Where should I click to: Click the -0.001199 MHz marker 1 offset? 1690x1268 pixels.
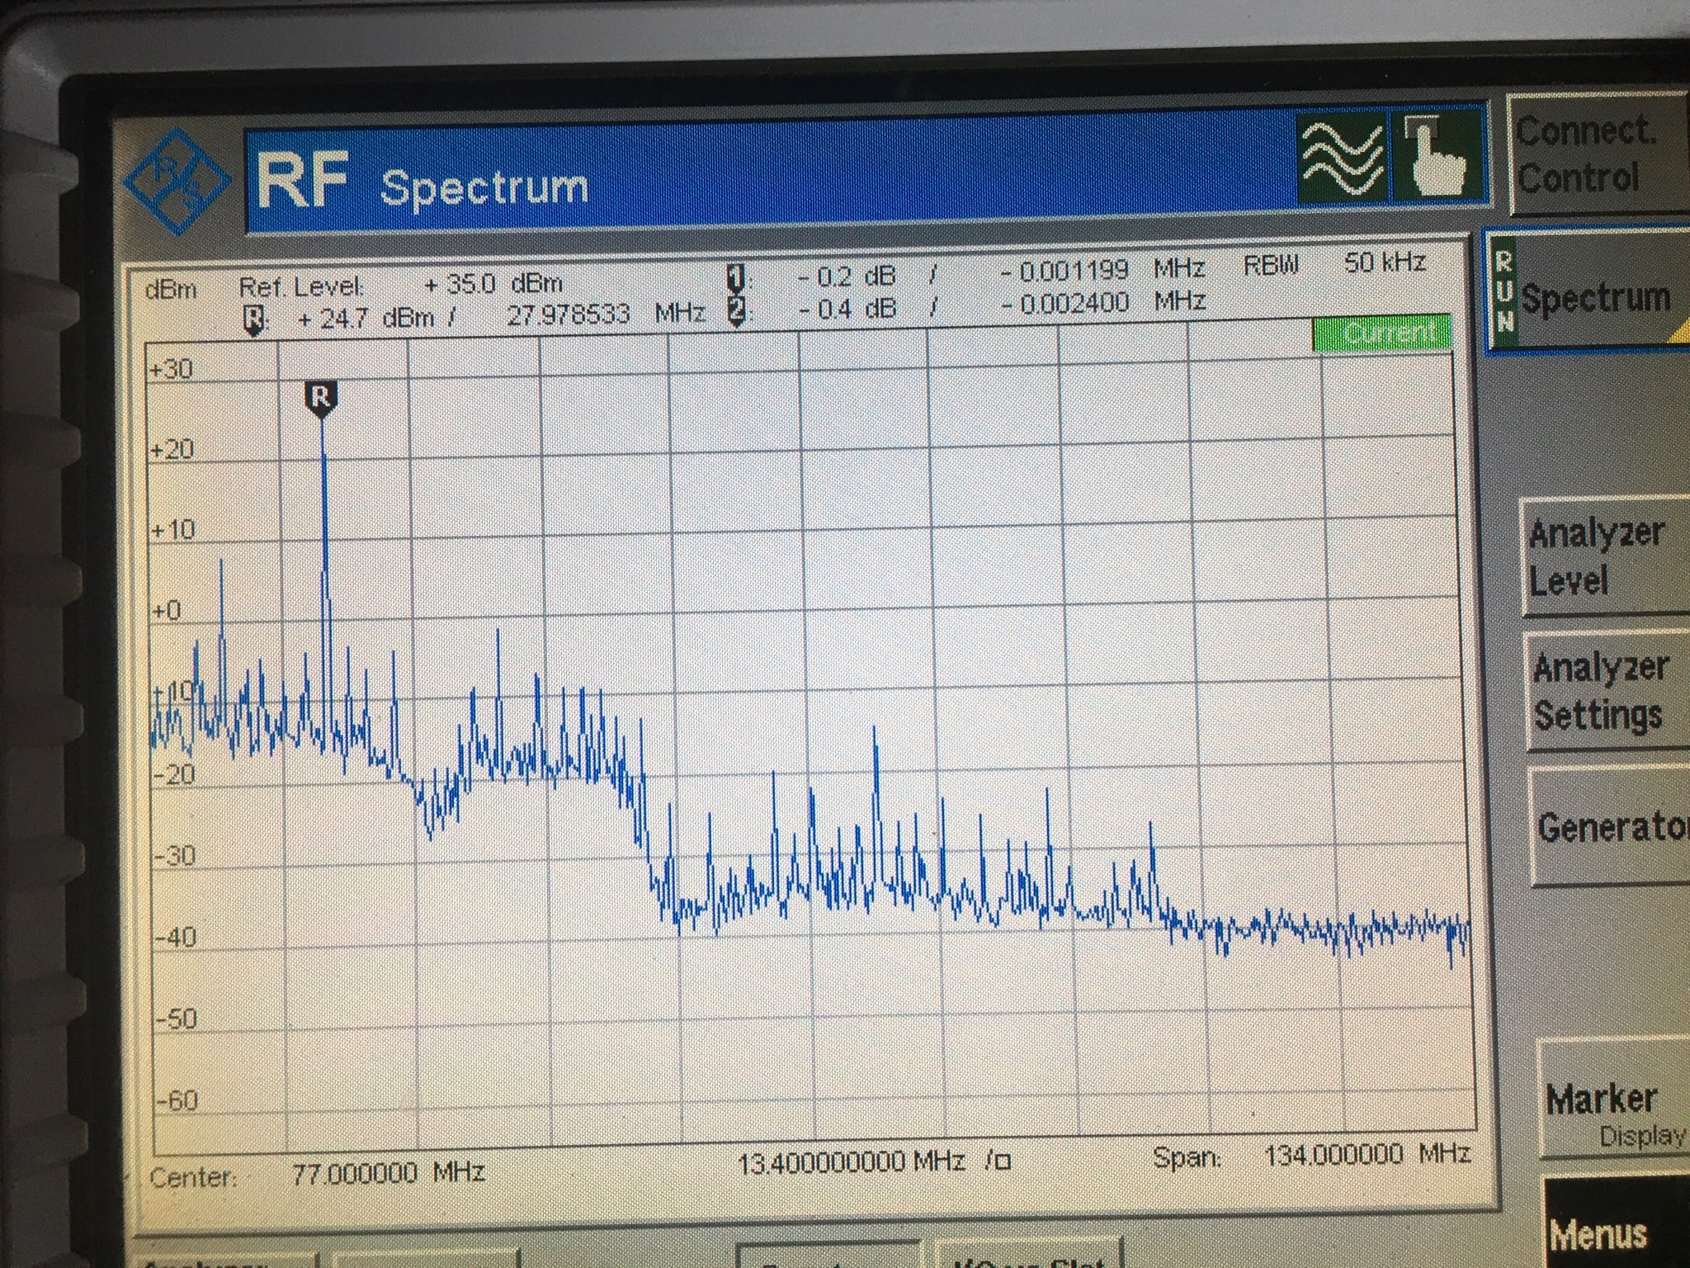1103,269
